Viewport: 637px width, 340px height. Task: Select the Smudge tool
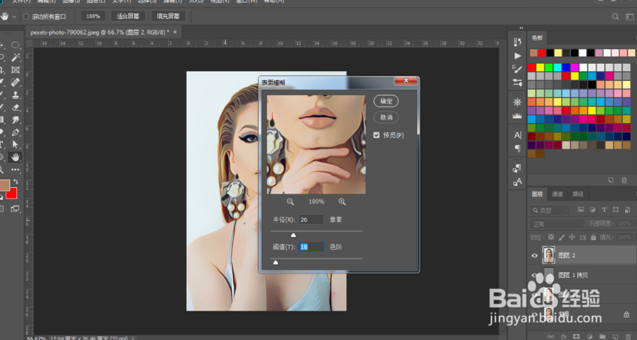click(x=15, y=120)
